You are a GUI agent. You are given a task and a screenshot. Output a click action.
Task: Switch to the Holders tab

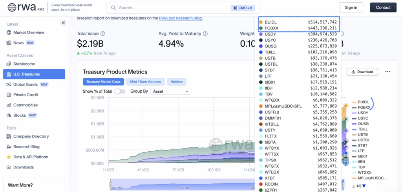[176, 82]
